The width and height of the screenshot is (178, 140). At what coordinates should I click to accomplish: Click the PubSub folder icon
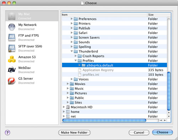(x=75, y=28)
